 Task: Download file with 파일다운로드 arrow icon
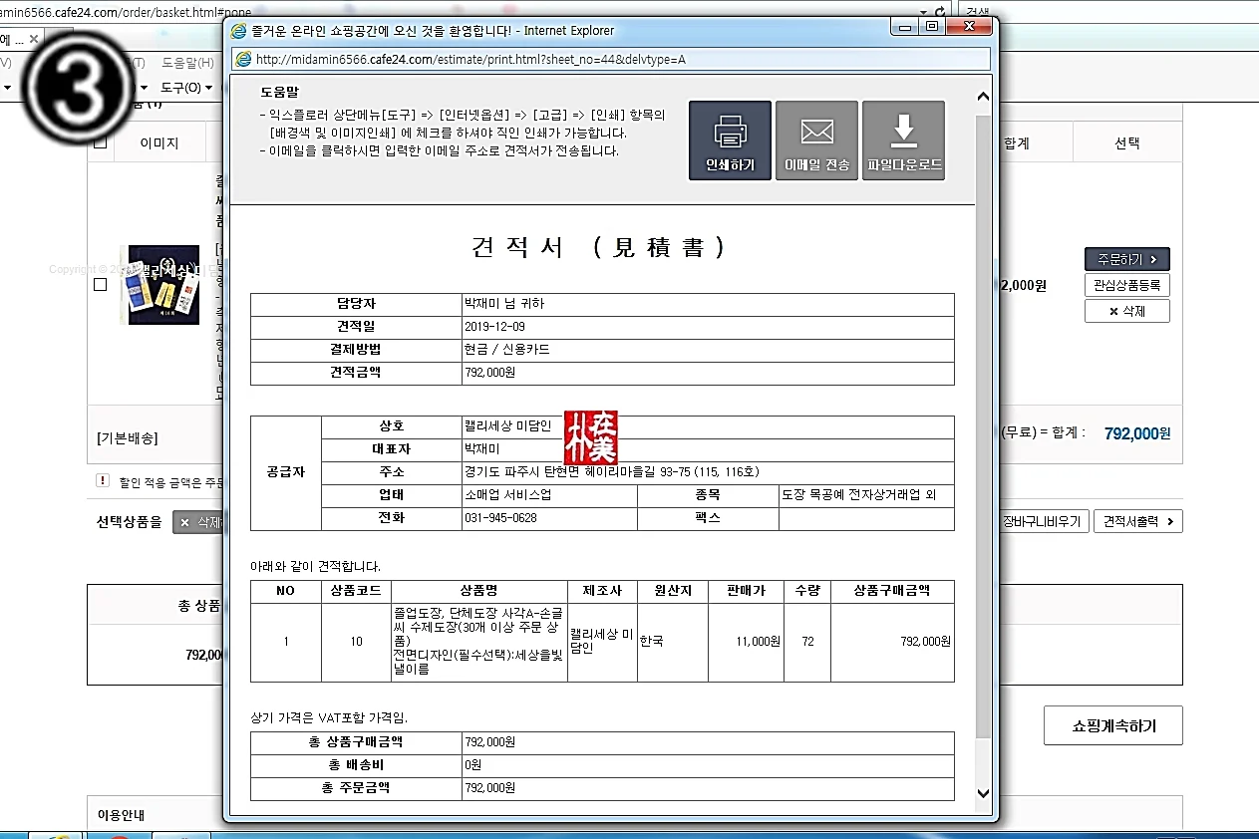[x=903, y=140]
